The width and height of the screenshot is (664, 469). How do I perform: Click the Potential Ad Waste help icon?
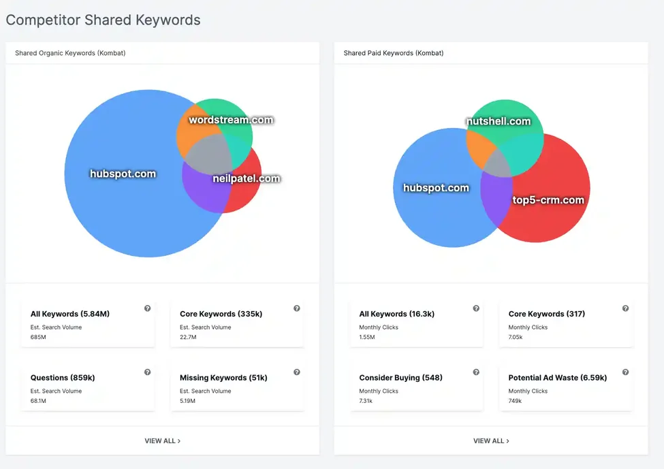625,372
